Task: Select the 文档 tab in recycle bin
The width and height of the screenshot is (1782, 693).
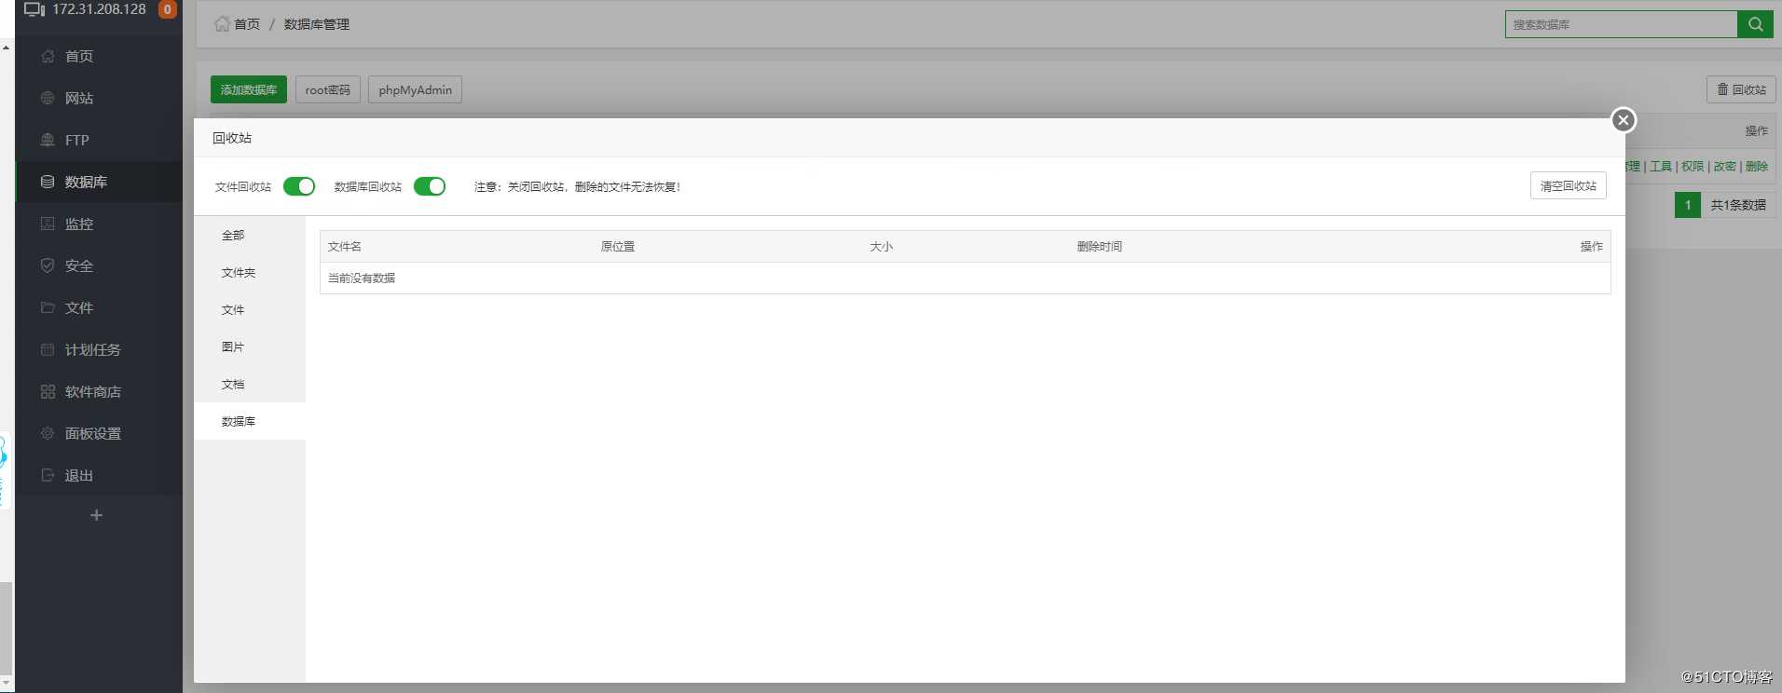Action: [250, 384]
